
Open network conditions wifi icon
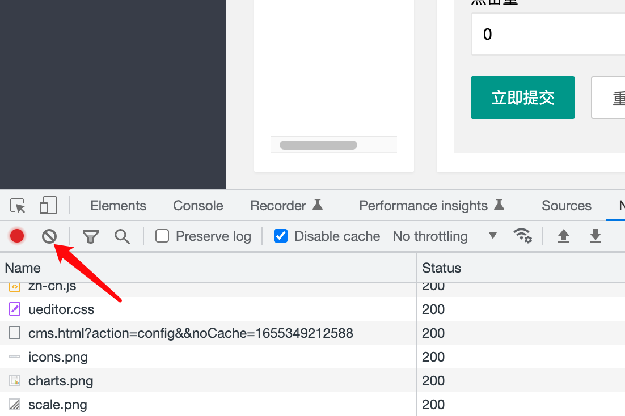tap(522, 236)
